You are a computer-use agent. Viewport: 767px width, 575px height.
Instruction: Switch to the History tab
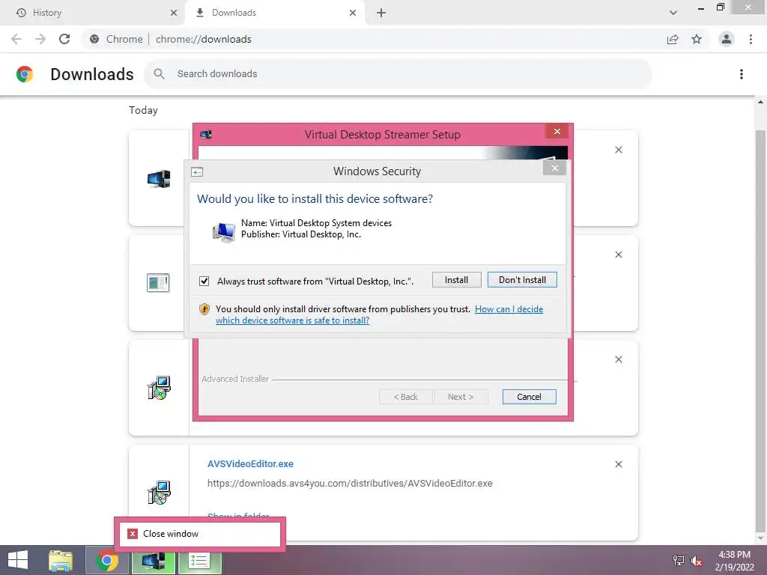click(93, 13)
